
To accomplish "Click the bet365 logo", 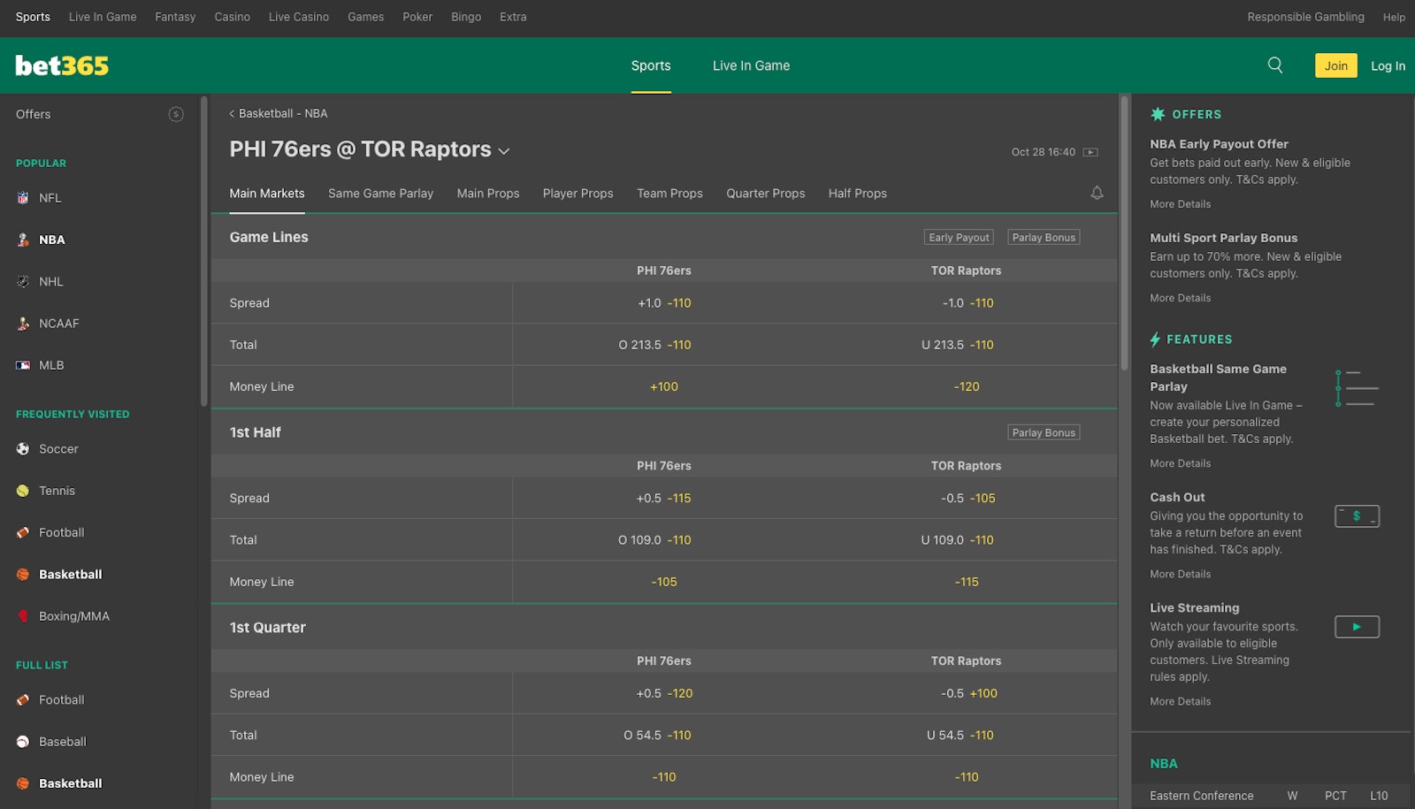I will click(x=60, y=65).
